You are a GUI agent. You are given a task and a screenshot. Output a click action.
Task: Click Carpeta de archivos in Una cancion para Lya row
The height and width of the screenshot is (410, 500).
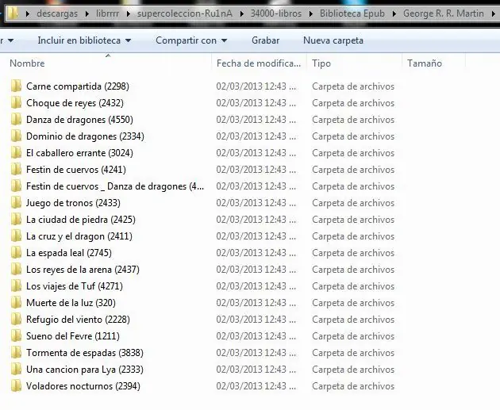click(353, 370)
